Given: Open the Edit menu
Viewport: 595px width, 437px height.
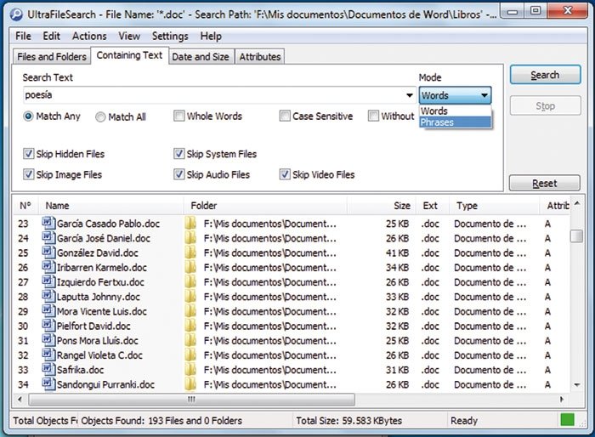Looking at the screenshot, I should pos(51,36).
